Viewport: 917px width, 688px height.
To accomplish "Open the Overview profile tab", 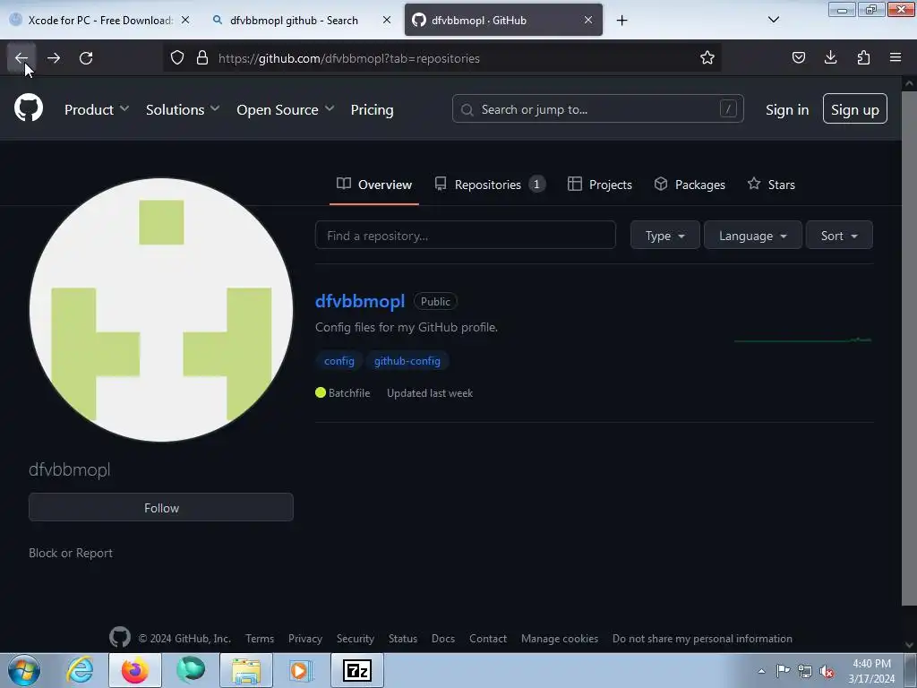I will tap(374, 185).
